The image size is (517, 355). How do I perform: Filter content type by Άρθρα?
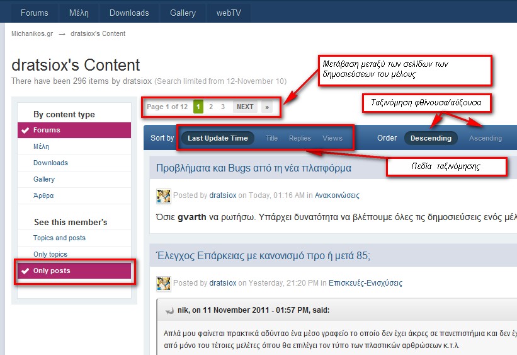click(74, 196)
